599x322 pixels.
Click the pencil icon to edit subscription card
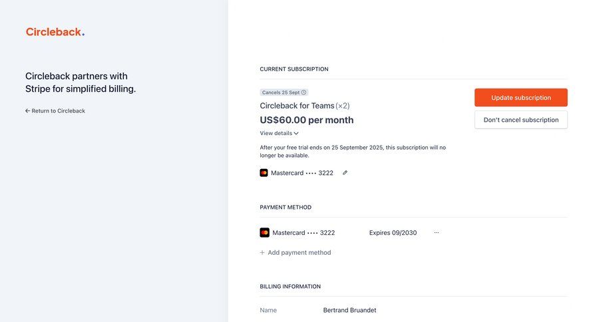pos(345,173)
